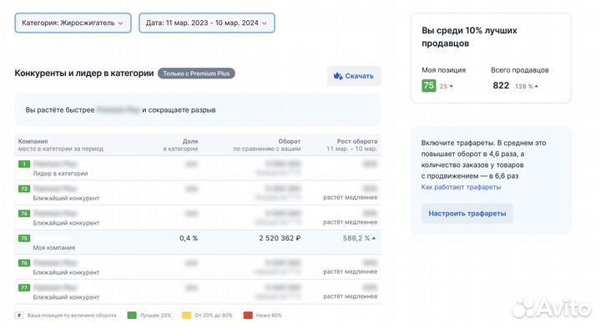The width and height of the screenshot is (601, 329).
Task: Click the 'Моя компания' row label
Action: (x=54, y=248)
